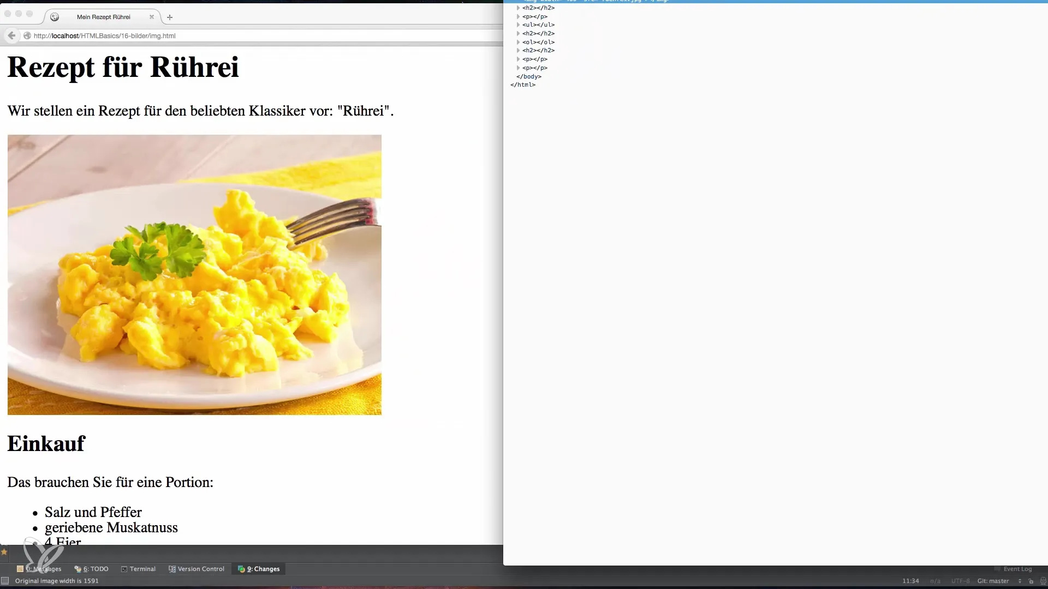
Task: Click the globe icon beside the URL
Action: click(x=27, y=35)
